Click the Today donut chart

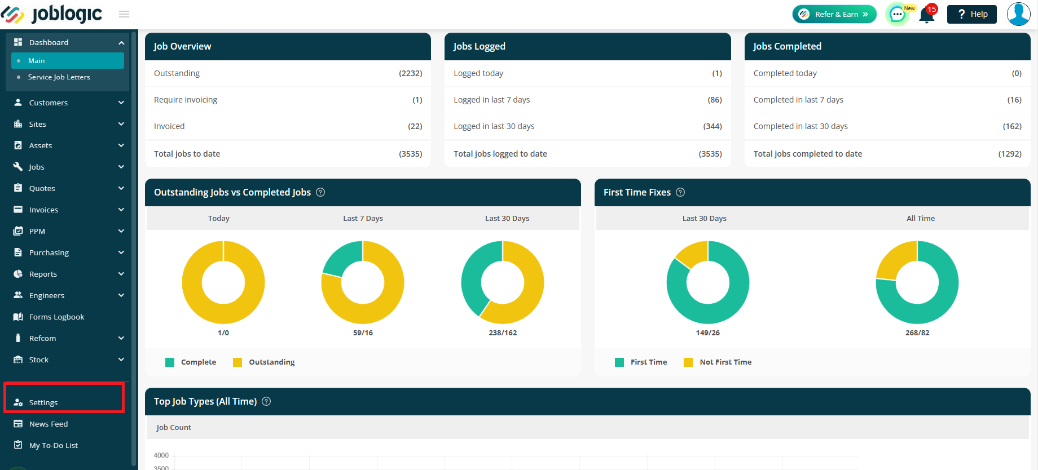coord(223,282)
